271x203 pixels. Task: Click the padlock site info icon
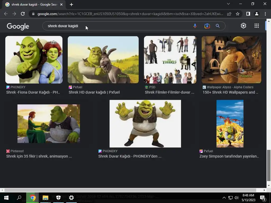33,14
